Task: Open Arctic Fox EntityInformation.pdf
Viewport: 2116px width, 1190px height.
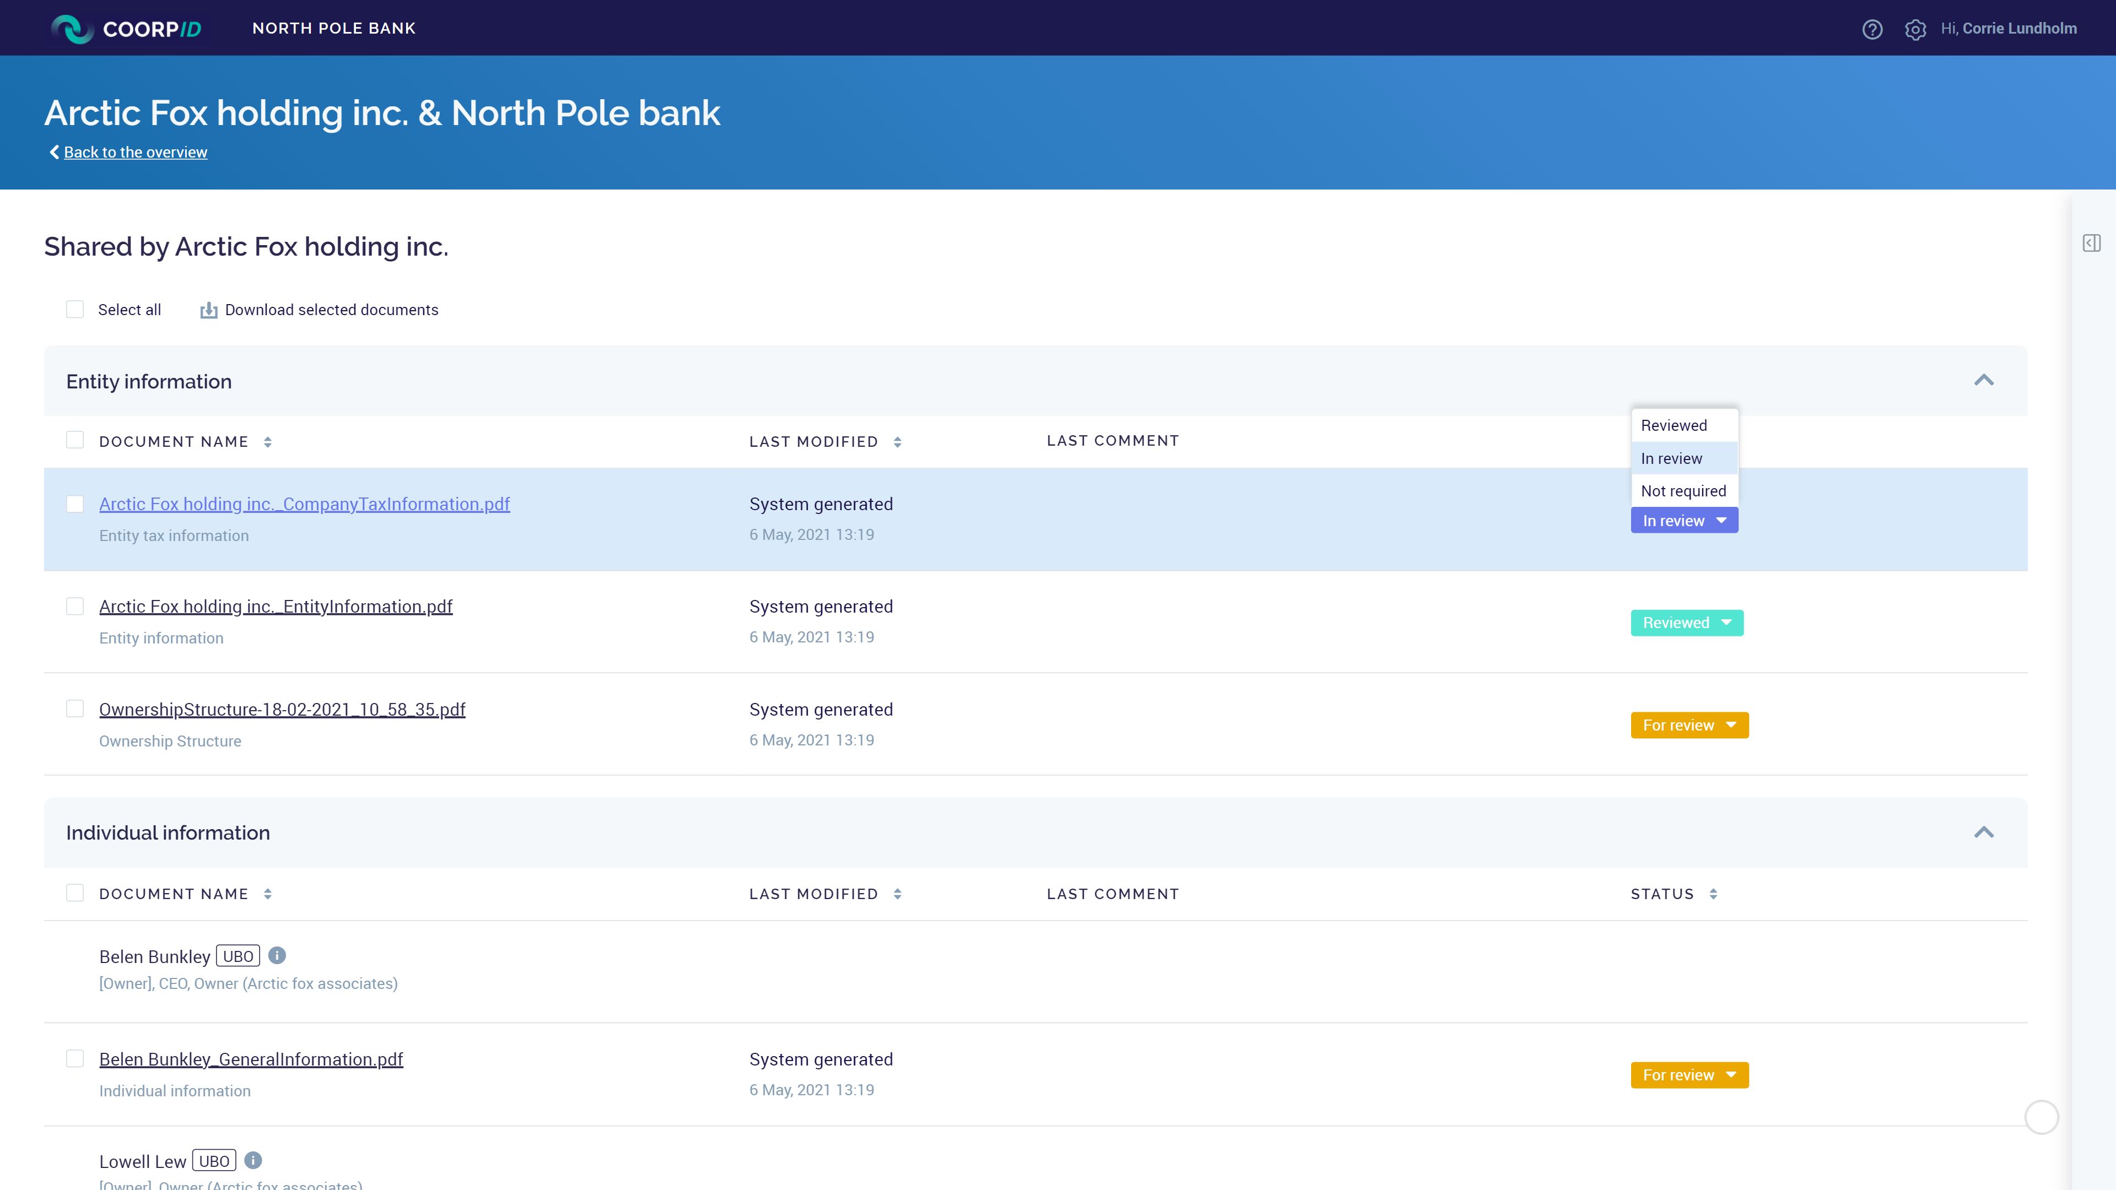Action: [276, 607]
